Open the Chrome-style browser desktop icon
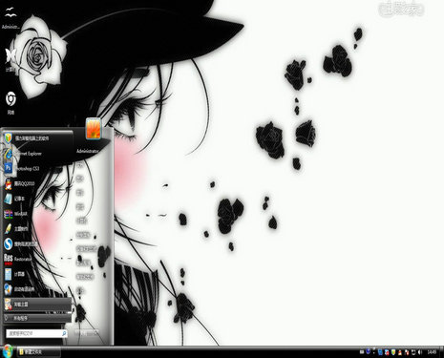The image size is (444, 358). [11, 102]
